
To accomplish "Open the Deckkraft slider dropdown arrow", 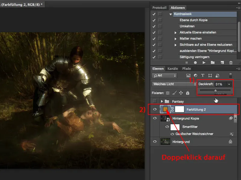I will tap(229, 84).
